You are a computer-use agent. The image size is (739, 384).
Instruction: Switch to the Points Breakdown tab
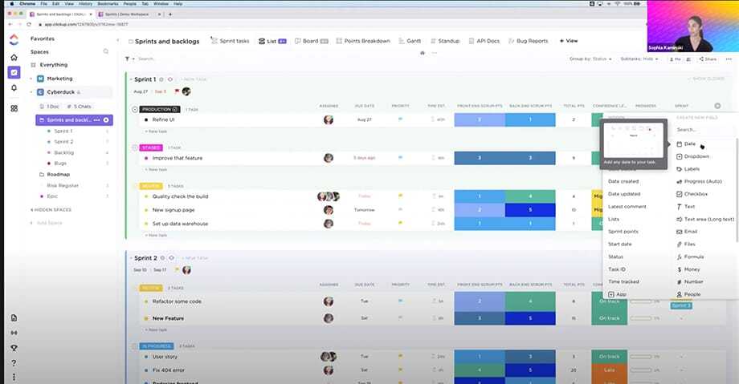pyautogui.click(x=363, y=41)
